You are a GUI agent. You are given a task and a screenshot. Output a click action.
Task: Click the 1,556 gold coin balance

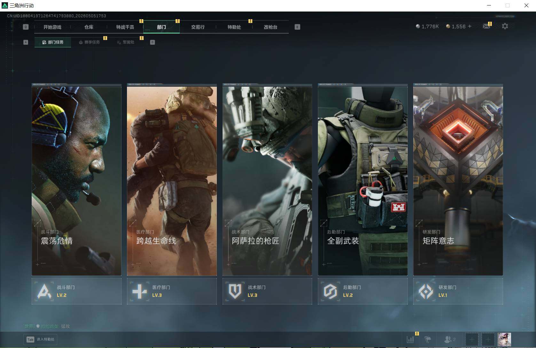click(x=456, y=26)
